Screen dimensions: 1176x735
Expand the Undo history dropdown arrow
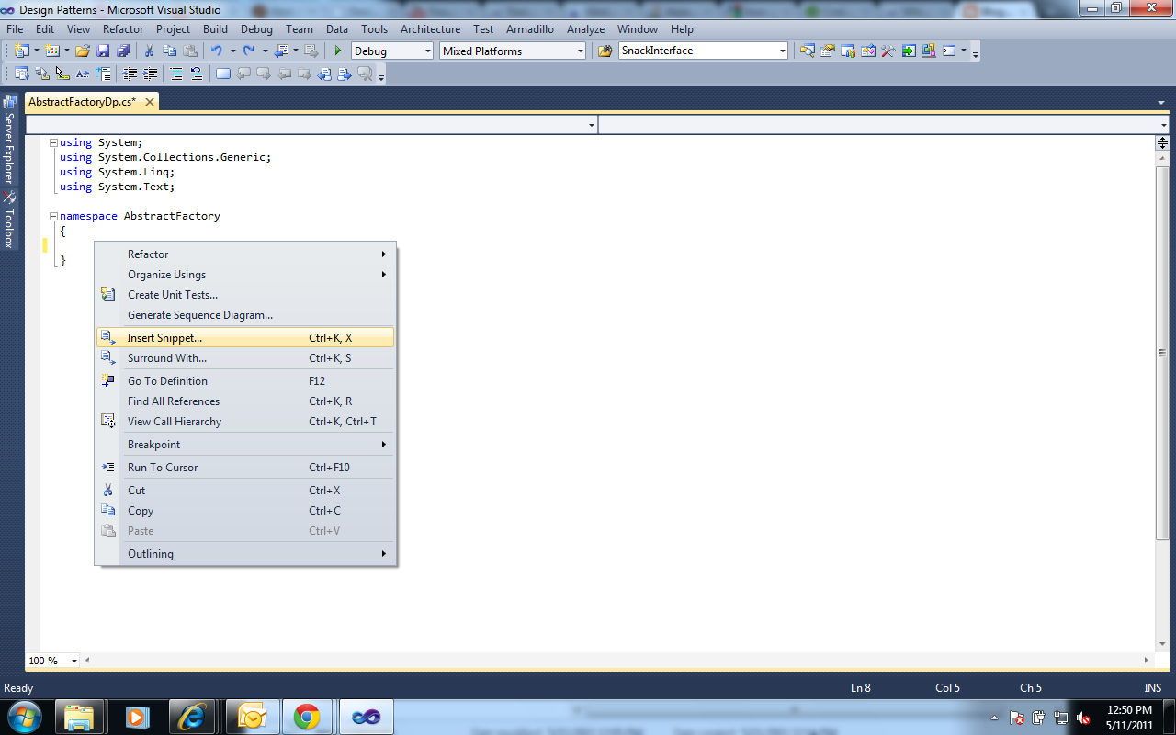tap(232, 51)
